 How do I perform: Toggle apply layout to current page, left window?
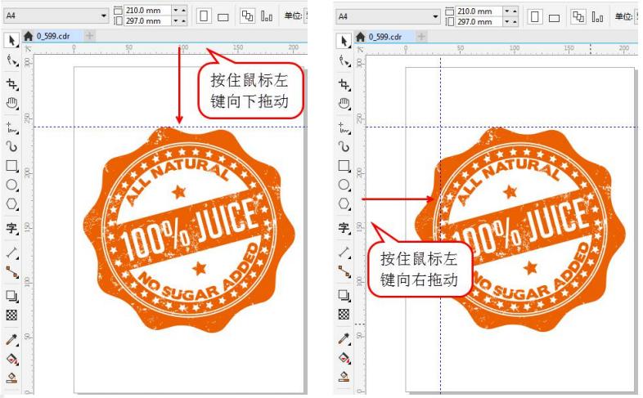[x=267, y=16]
